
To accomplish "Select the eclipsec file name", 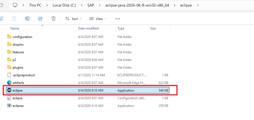I will tap(18, 106).
